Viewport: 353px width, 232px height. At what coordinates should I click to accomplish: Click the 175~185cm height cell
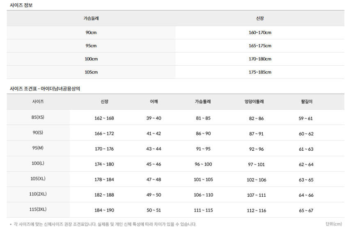259,72
